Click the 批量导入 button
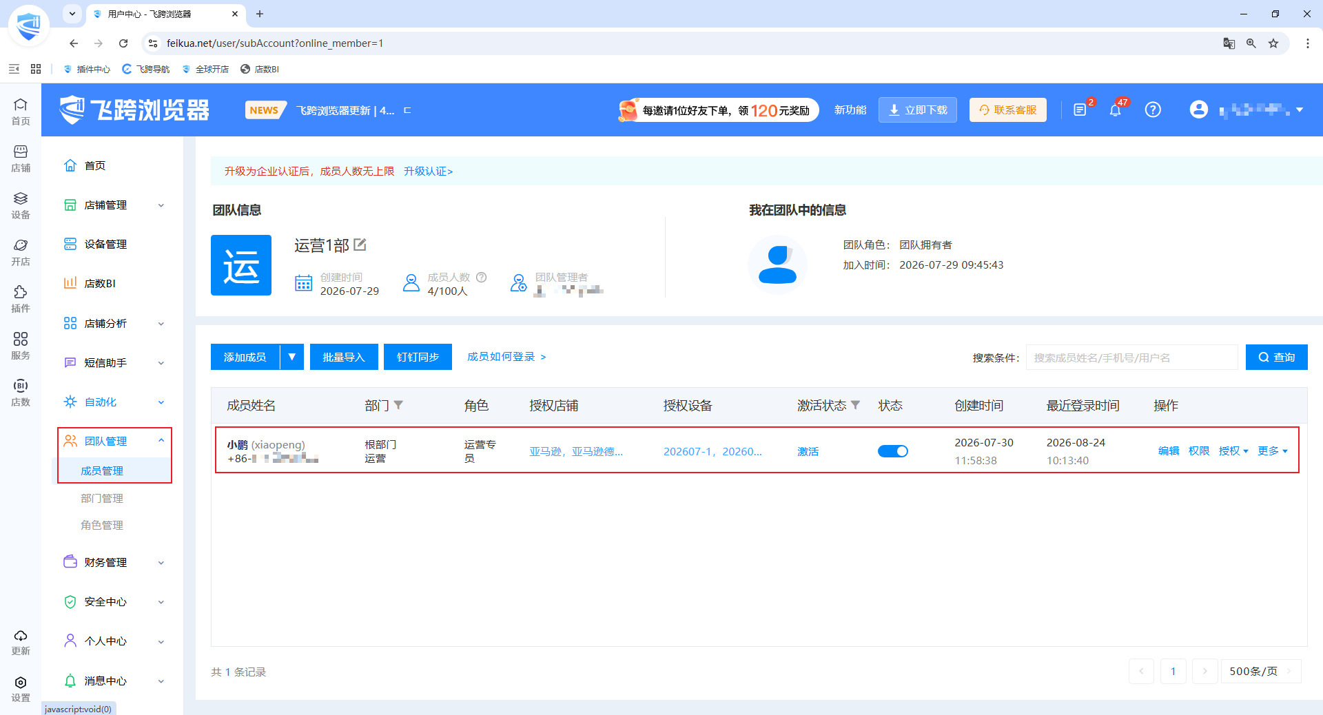Image resolution: width=1323 pixels, height=715 pixels. pyautogui.click(x=344, y=357)
